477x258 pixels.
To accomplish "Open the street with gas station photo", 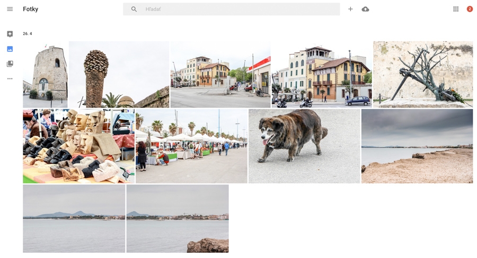I will [x=220, y=75].
